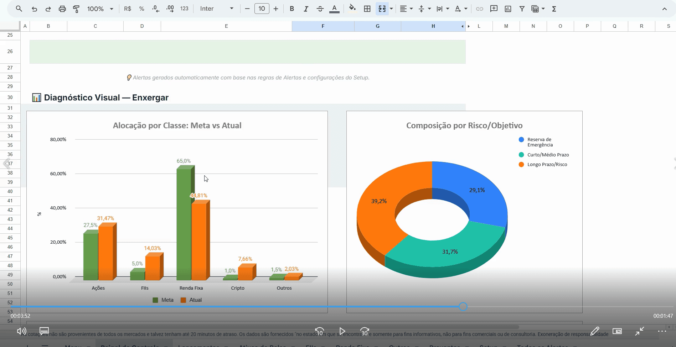
Task: Open the 100% zoom dropdown
Action: point(100,9)
